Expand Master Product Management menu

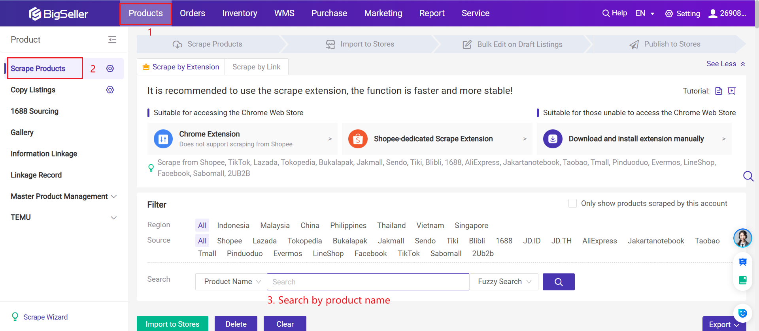pos(63,196)
